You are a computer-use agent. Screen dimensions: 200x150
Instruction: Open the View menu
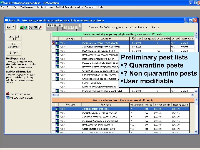[x=16, y=7]
